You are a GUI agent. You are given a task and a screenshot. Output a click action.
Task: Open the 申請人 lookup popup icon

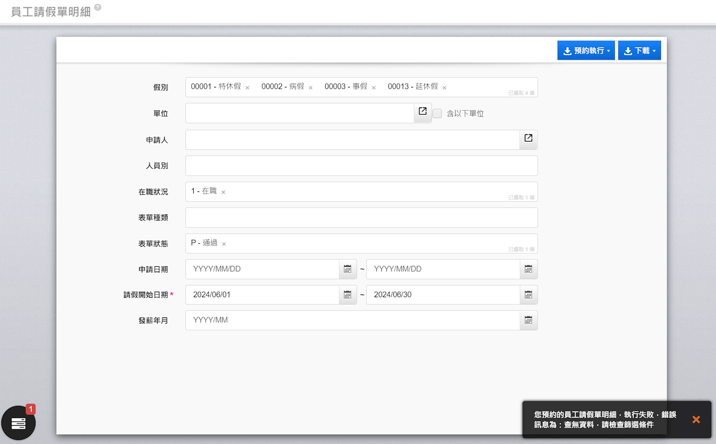pyautogui.click(x=528, y=138)
